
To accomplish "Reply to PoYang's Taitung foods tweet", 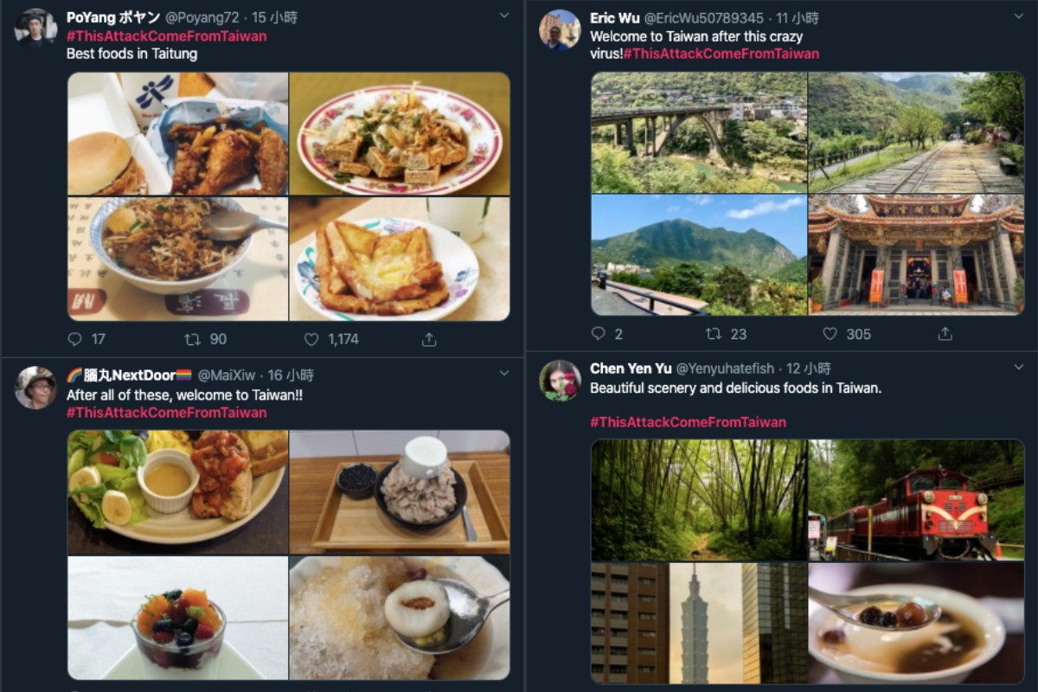I will pos(75,340).
